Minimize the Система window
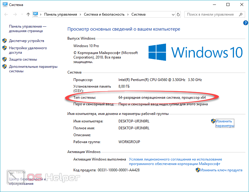The image size is (249, 192). click(x=214, y=4)
